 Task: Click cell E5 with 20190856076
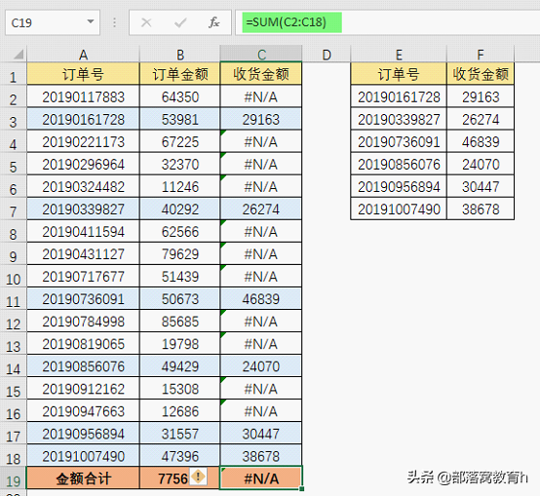(399, 164)
